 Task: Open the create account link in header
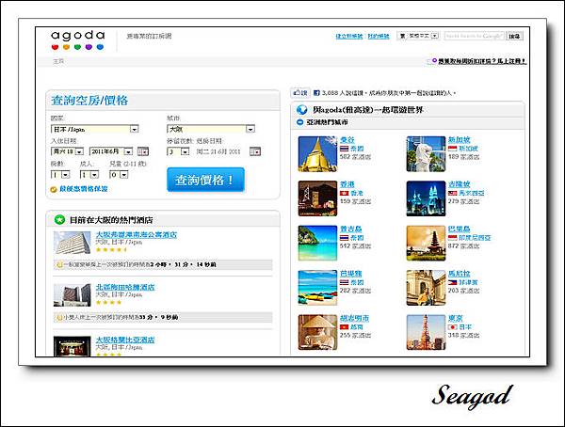pos(348,36)
